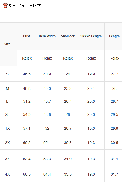This screenshot has width=122, height=182.
Task: Click the Size Chart-INCH title text
Action: [x=25, y=6]
